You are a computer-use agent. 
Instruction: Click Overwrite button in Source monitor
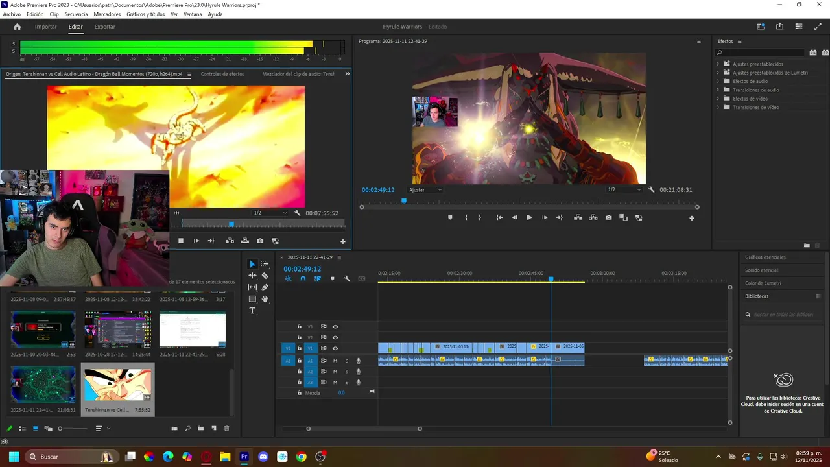244,241
